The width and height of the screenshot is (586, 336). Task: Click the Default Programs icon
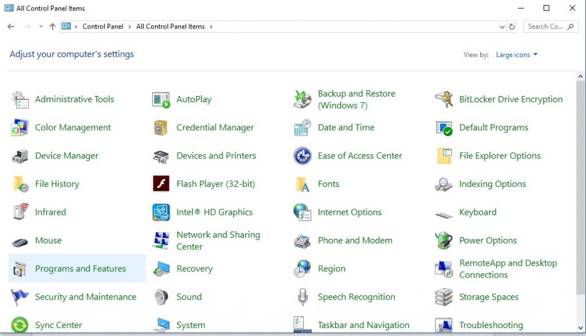point(444,127)
